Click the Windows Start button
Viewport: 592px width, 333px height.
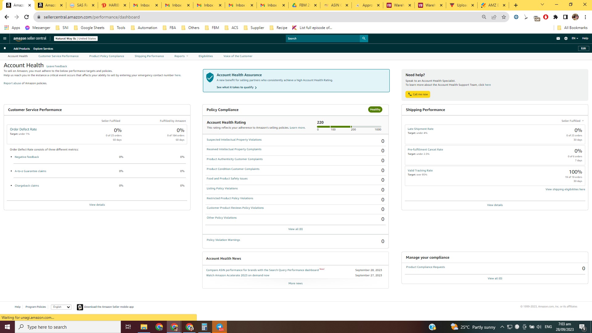(7, 327)
